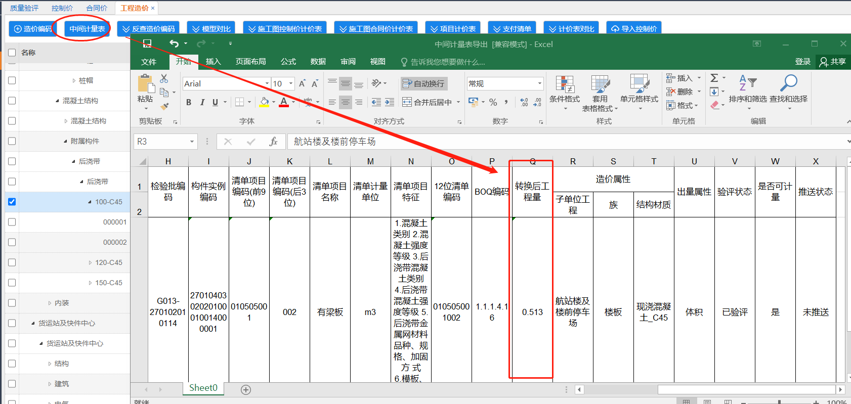This screenshot has height=404, width=851.
Task: Collapse the 100-C45 tree node
Action: pyautogui.click(x=90, y=202)
